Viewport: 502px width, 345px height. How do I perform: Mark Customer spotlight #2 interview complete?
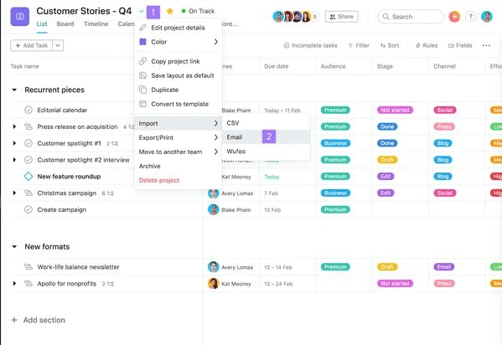(x=28, y=160)
